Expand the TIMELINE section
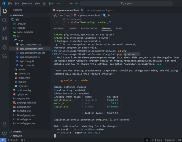Screen dimensions: 182x142 coord(17,136)
